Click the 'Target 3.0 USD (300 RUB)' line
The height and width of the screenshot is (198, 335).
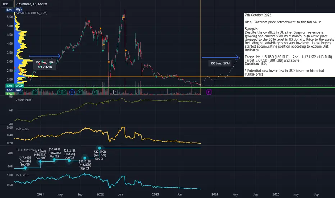272,60
